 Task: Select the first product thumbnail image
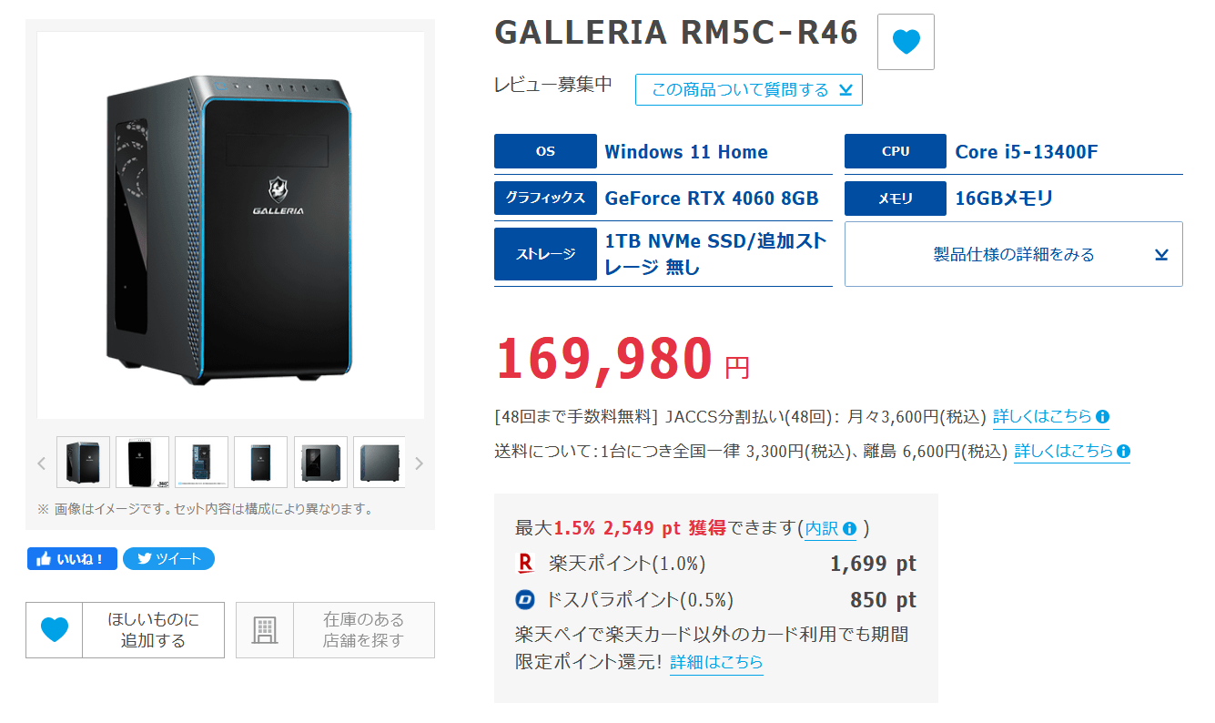click(84, 463)
